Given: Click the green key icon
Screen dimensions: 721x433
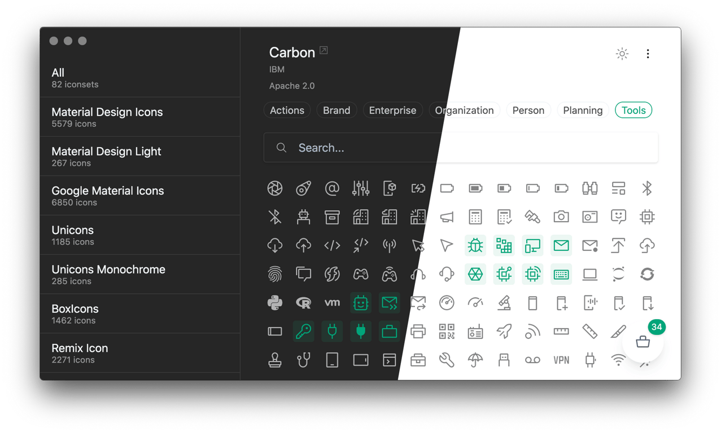Looking at the screenshot, I should tap(303, 331).
